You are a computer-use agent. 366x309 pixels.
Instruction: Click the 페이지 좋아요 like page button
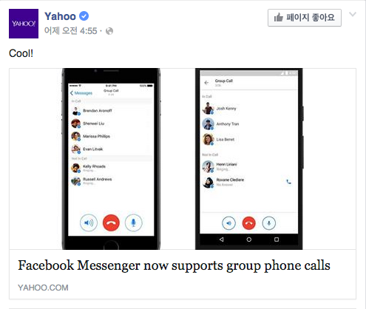click(305, 18)
